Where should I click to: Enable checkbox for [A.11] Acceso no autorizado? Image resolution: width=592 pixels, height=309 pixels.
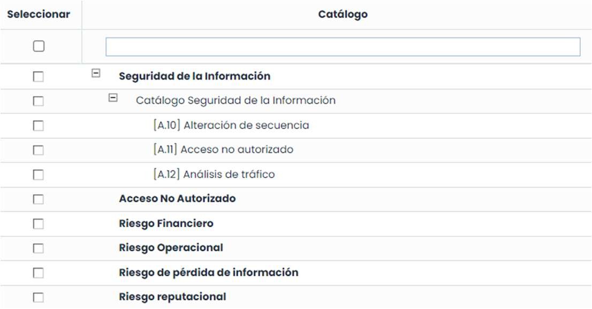[39, 150]
